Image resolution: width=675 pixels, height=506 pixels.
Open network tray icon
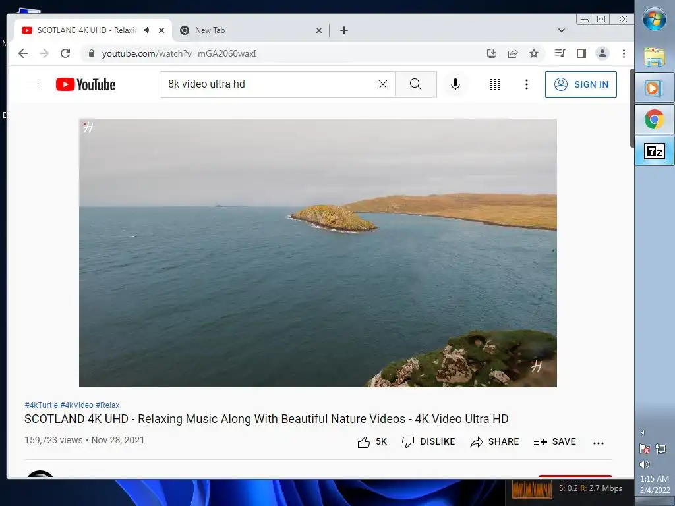[x=660, y=449]
